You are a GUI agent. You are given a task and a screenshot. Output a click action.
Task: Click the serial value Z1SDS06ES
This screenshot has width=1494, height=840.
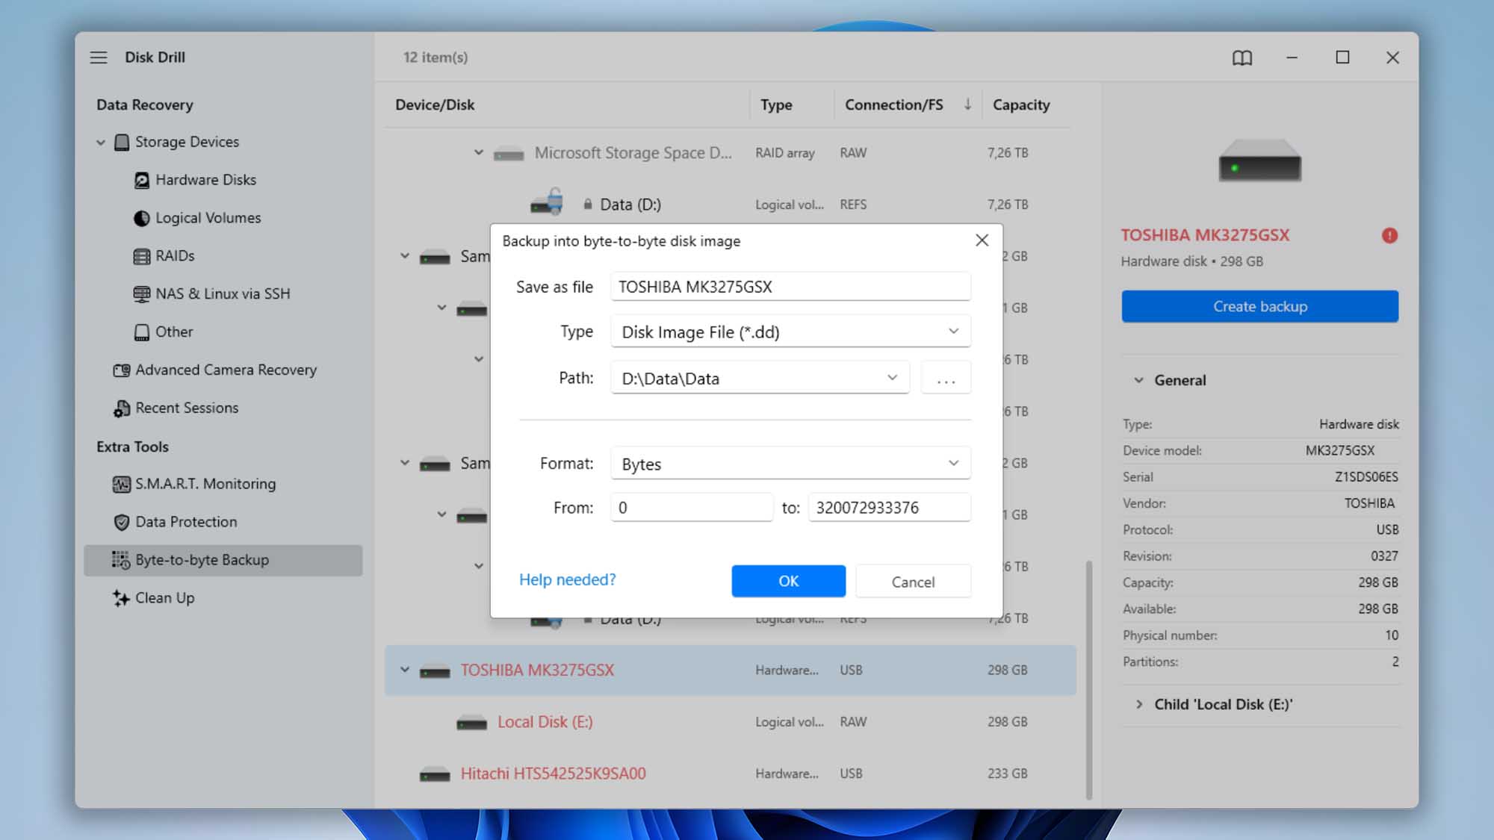click(1366, 476)
